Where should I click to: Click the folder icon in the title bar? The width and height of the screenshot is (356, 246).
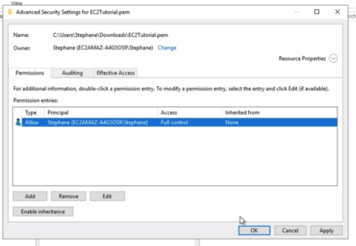click(10, 12)
